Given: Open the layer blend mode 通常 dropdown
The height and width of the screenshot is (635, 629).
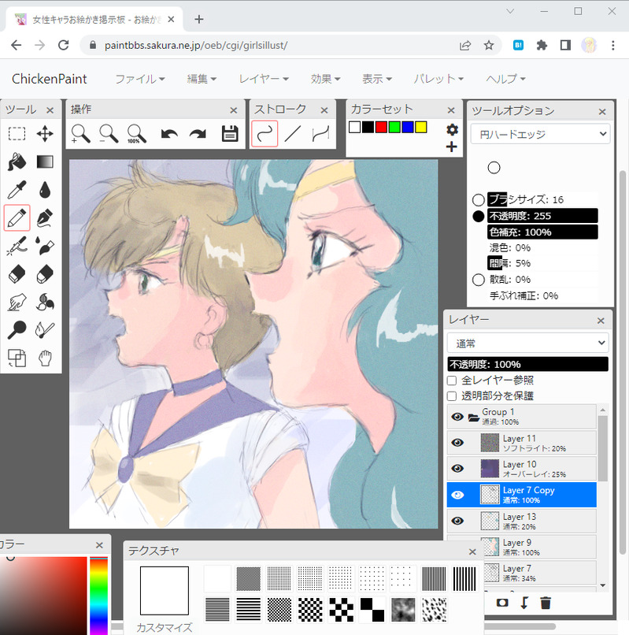Looking at the screenshot, I should pyautogui.click(x=527, y=343).
